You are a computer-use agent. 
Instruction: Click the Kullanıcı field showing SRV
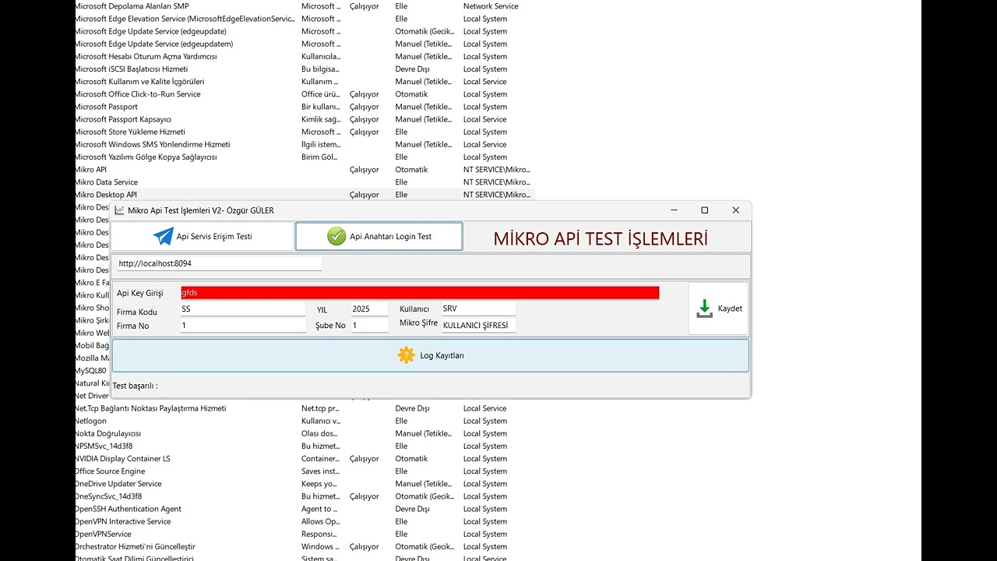[478, 309]
